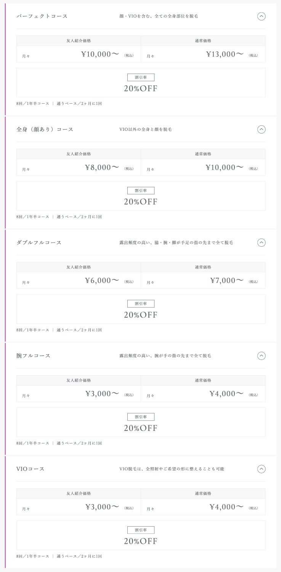This screenshot has height=572, width=281.
Task: Click the ¥13,000 regular price
Action: click(x=225, y=54)
